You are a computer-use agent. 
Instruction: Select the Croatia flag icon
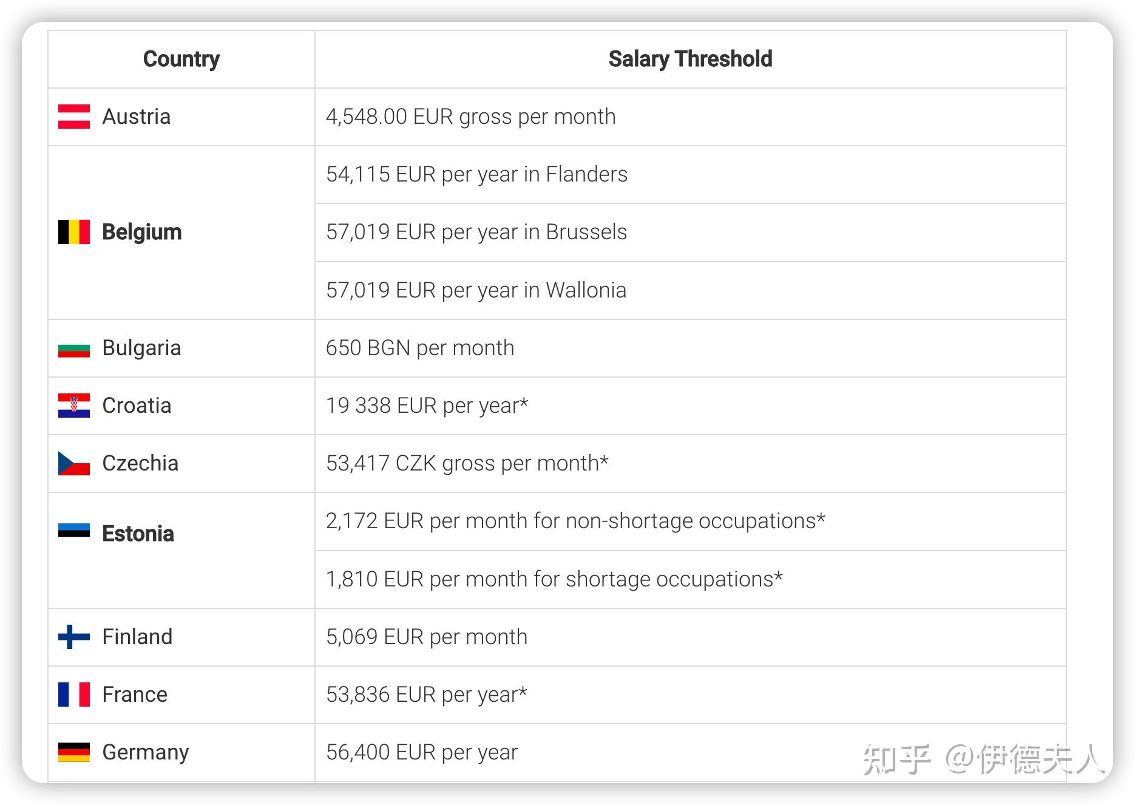tap(74, 406)
